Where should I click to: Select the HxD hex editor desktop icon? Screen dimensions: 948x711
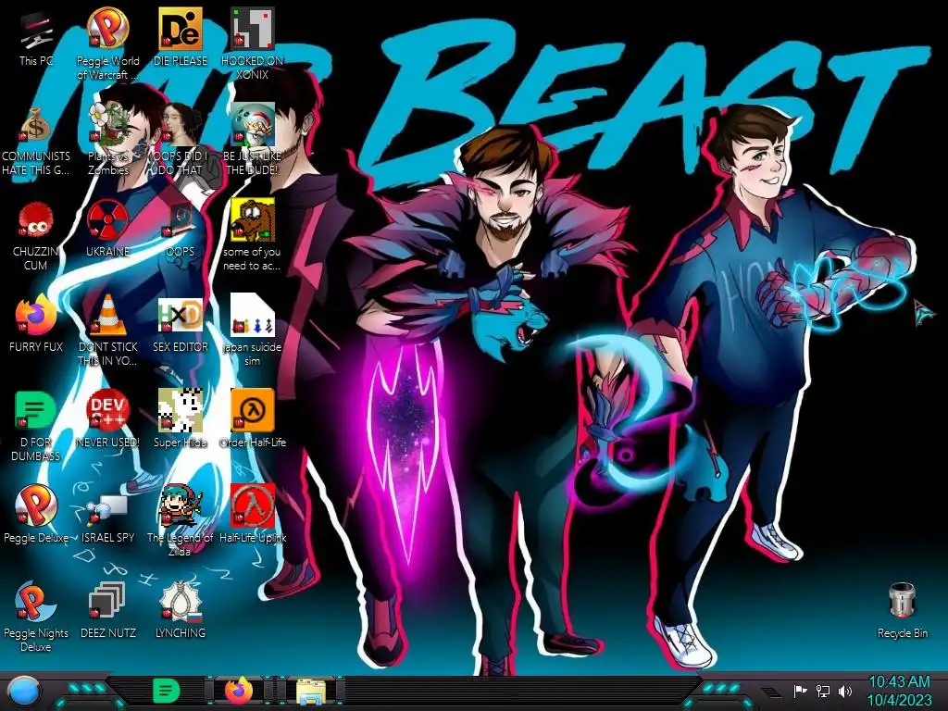click(x=181, y=316)
